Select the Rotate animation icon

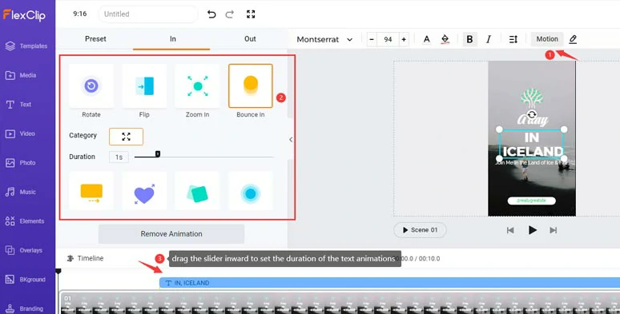[91, 86]
